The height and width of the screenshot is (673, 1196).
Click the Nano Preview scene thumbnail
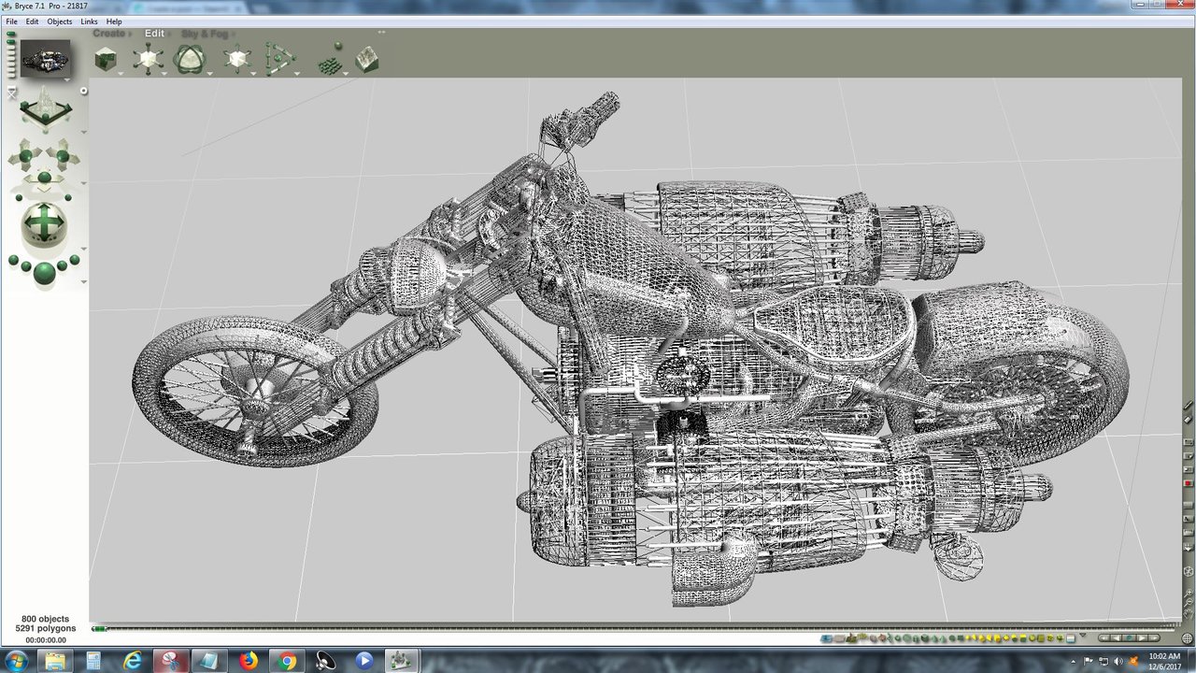pyautogui.click(x=46, y=59)
